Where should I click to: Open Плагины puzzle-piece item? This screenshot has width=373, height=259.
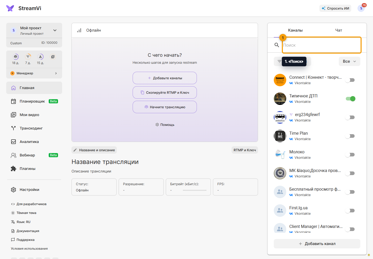point(34,169)
